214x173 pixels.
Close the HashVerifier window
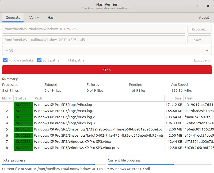[x=208, y=6]
